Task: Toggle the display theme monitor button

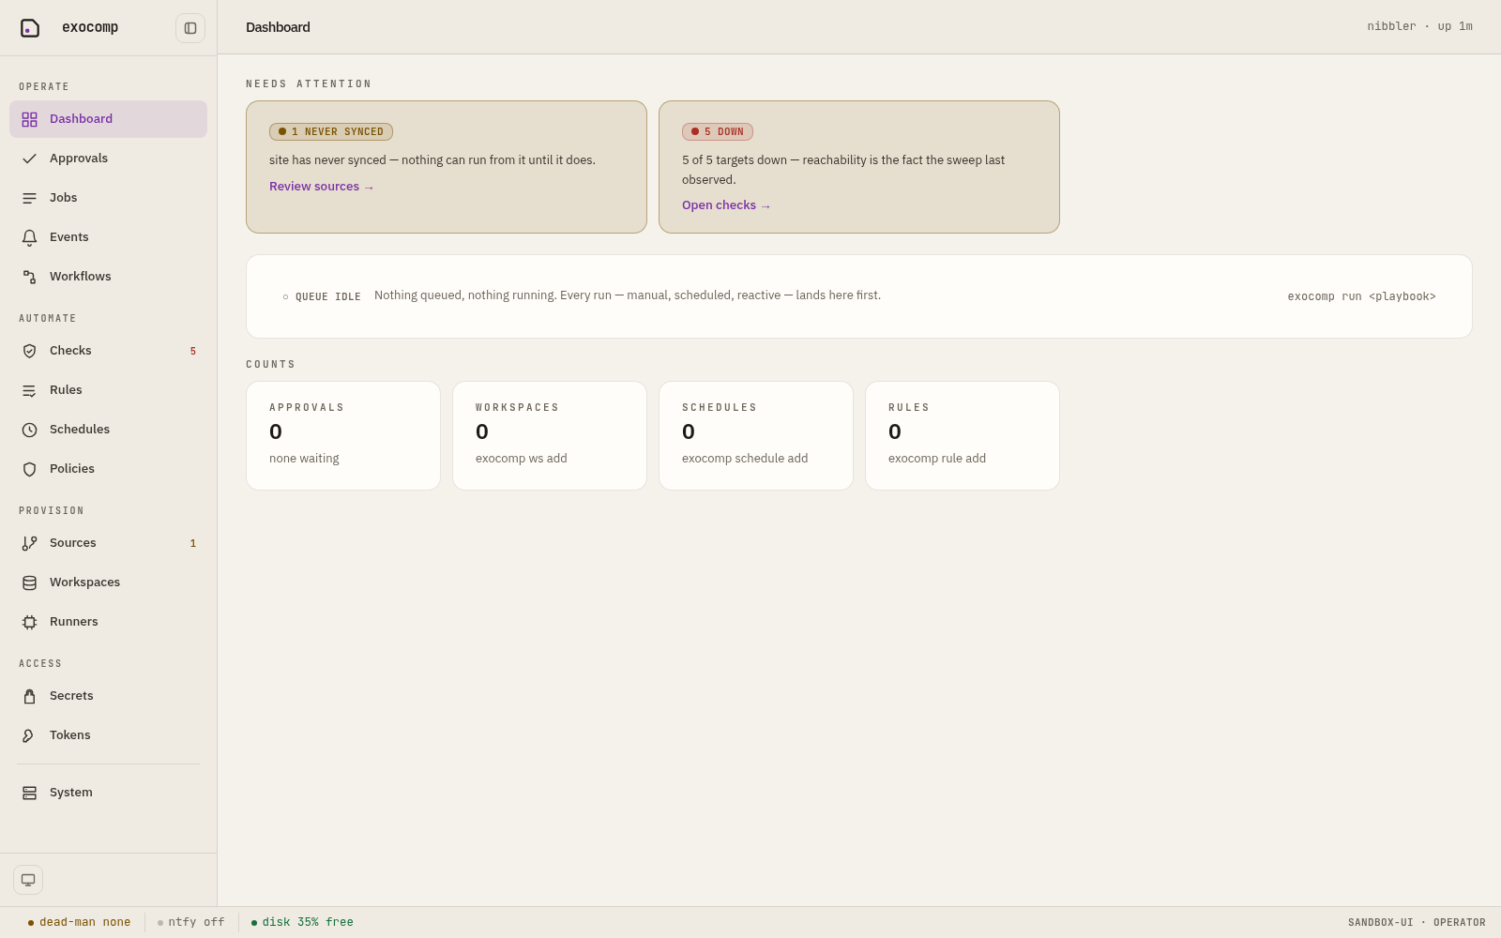Action: (28, 880)
